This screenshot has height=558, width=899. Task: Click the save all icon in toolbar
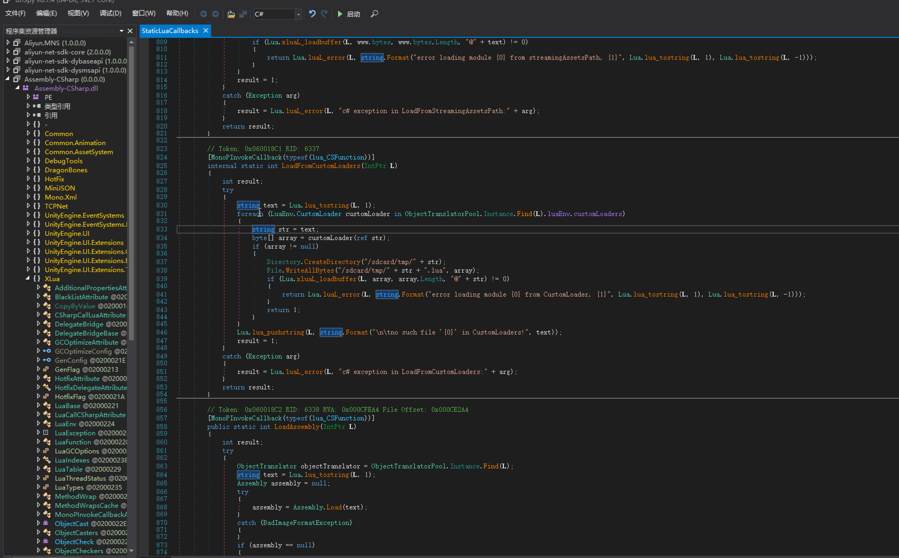pyautogui.click(x=243, y=14)
